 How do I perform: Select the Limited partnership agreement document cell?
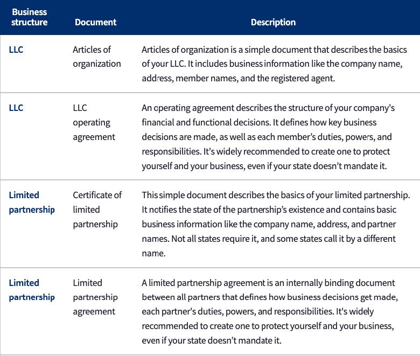pos(95,297)
